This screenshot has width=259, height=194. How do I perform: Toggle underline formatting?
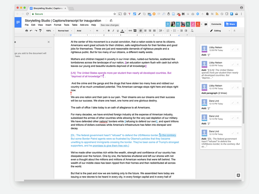pyautogui.click(x=118, y=31)
